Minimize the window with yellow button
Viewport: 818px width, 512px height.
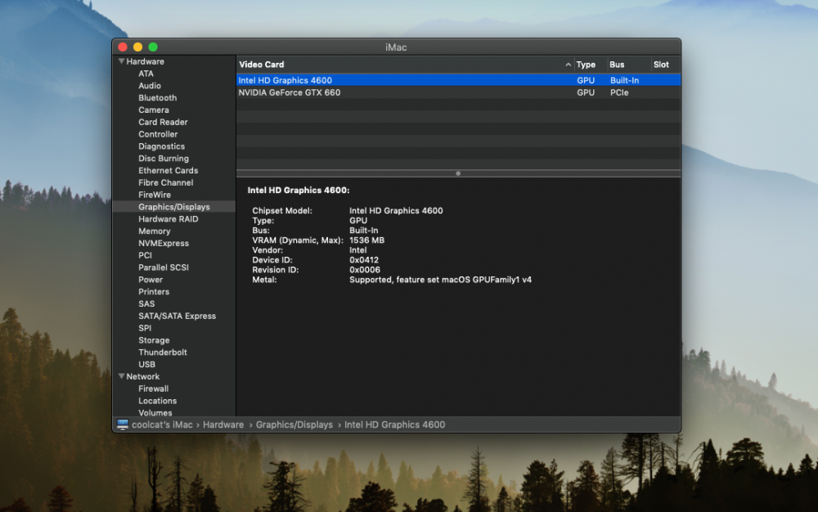(x=137, y=47)
